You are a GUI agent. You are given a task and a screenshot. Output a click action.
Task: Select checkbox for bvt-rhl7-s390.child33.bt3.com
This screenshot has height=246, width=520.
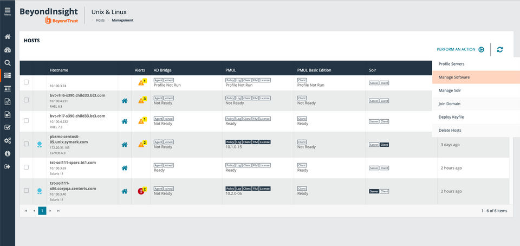coord(26,121)
